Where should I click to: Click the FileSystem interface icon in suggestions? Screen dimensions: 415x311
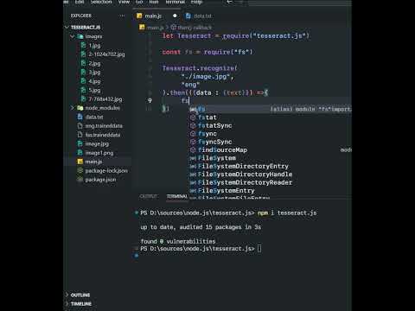pos(193,158)
